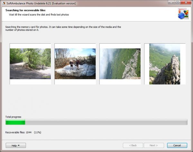Open the Help dropdown button
The image size is (193, 152).
coord(16,145)
